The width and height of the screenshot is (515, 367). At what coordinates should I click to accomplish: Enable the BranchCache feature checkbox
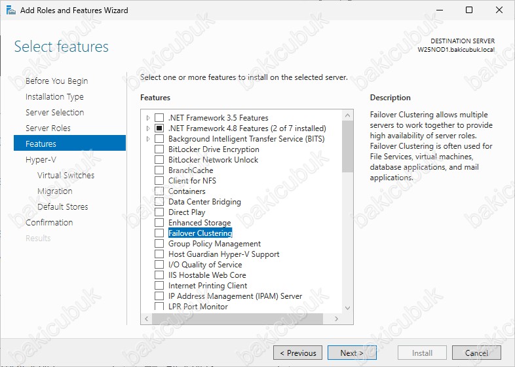coord(159,170)
